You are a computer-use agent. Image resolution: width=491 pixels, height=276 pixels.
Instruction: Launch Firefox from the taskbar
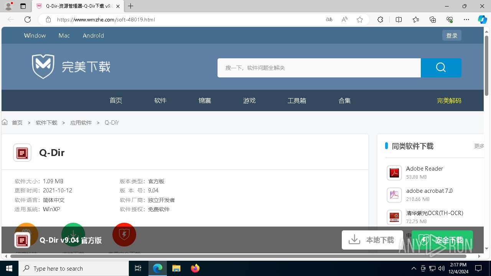coord(195,268)
